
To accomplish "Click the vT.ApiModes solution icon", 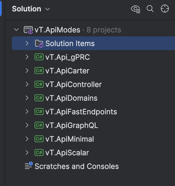I will coord(28,30).
